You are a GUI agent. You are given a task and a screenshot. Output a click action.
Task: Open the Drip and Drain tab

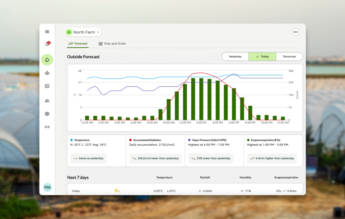click(x=112, y=44)
